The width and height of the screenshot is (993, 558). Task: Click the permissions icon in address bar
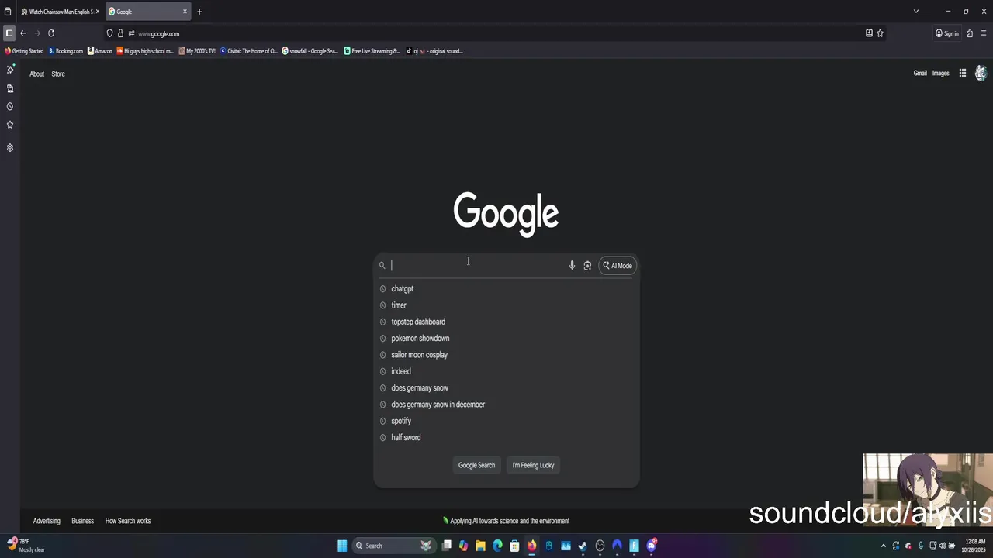tap(131, 33)
